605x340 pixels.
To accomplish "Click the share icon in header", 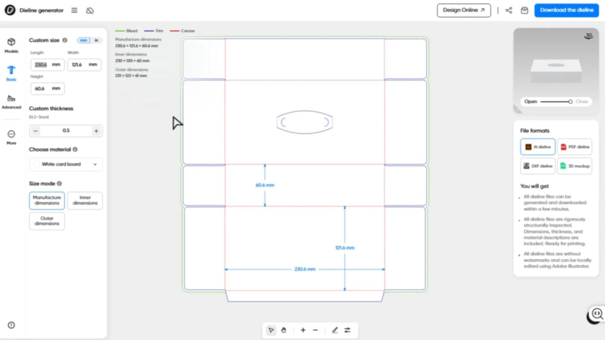I will click(x=509, y=10).
